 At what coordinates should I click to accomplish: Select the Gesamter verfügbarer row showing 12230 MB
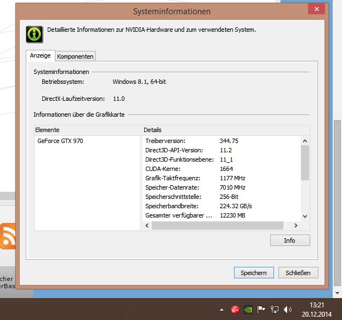pyautogui.click(x=222, y=215)
